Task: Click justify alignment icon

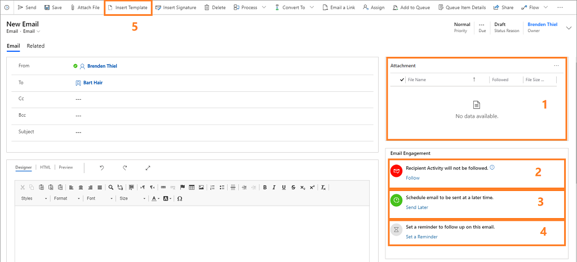Action: pos(100,187)
